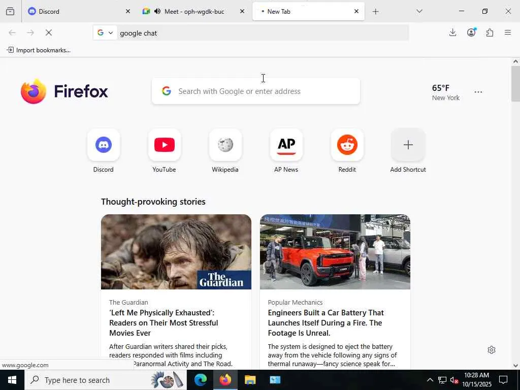This screenshot has height=390, width=520.
Task: Click Import bookmarks link
Action: (39, 50)
